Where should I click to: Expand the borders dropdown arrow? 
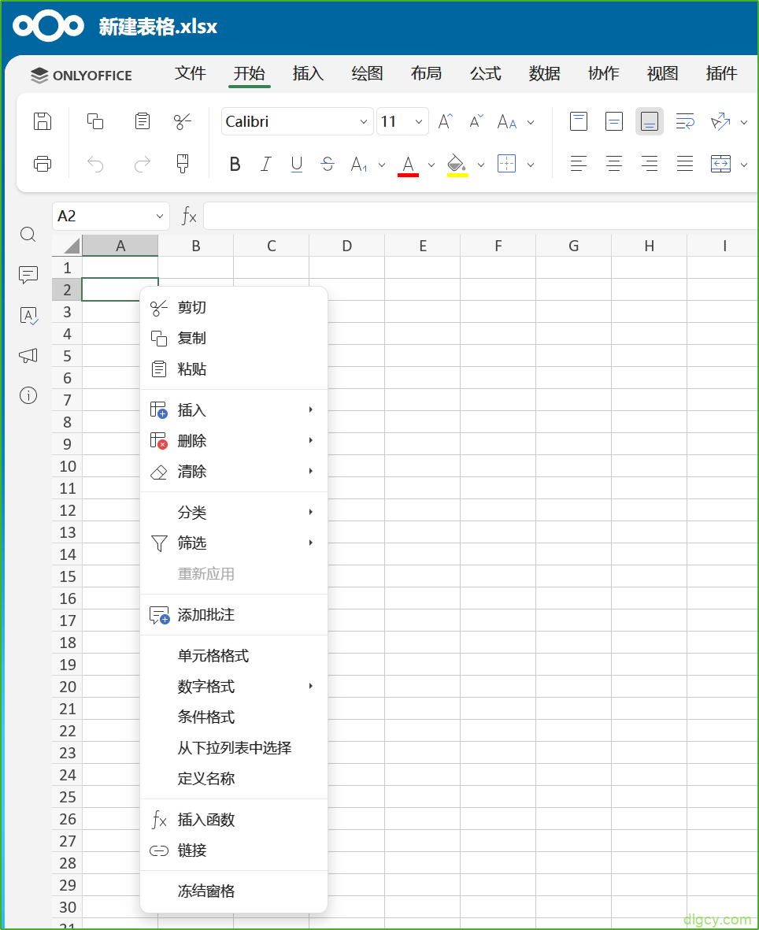[531, 165]
